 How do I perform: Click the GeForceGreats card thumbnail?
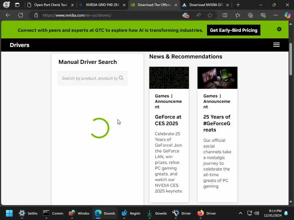coord(217,78)
